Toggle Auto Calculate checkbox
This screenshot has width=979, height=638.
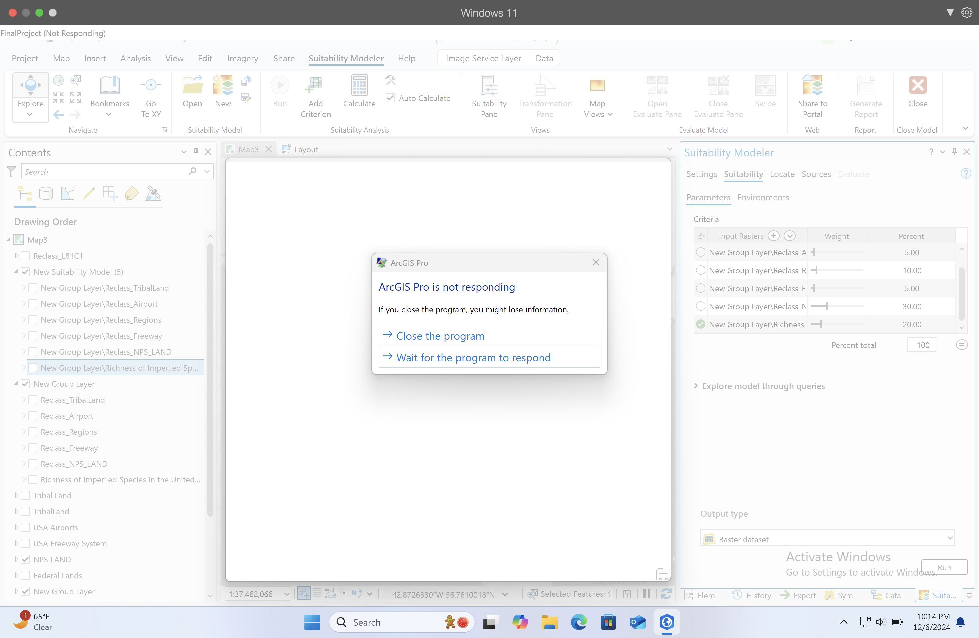[390, 98]
